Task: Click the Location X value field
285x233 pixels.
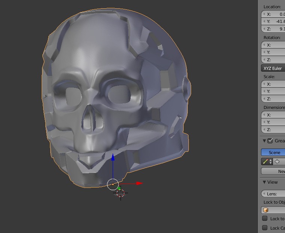Action: (x=273, y=14)
